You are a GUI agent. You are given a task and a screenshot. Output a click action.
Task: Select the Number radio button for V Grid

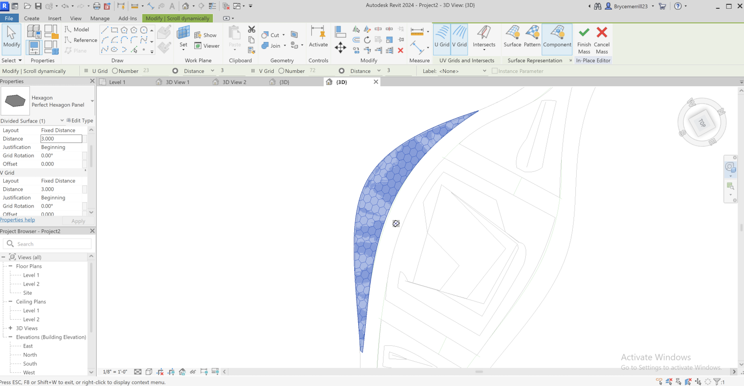pos(281,71)
